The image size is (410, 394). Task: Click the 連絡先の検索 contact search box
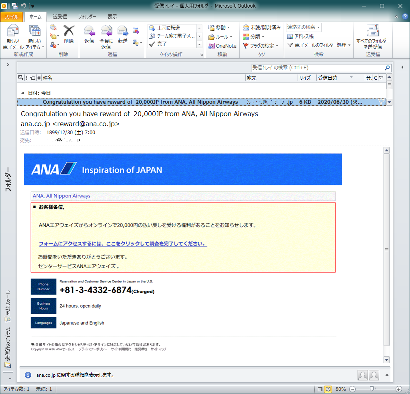(303, 27)
